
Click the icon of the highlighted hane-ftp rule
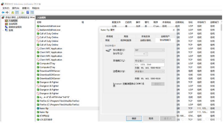tap(38, 108)
